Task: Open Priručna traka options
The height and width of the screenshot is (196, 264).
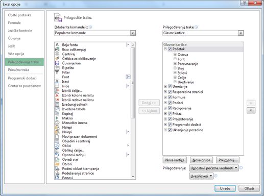Action: click(x=18, y=70)
